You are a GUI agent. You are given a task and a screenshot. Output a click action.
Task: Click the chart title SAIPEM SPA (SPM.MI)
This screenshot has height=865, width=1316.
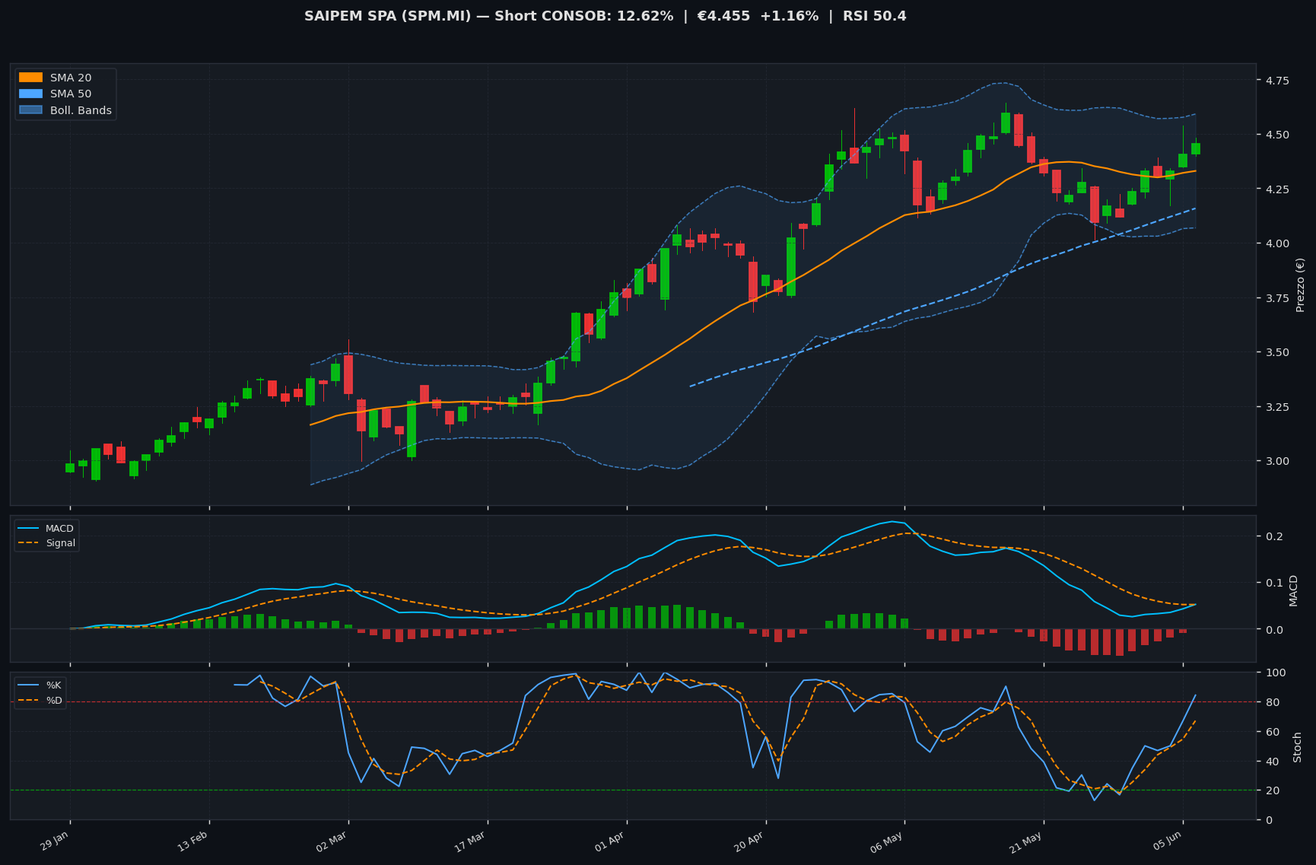pyautogui.click(x=388, y=16)
